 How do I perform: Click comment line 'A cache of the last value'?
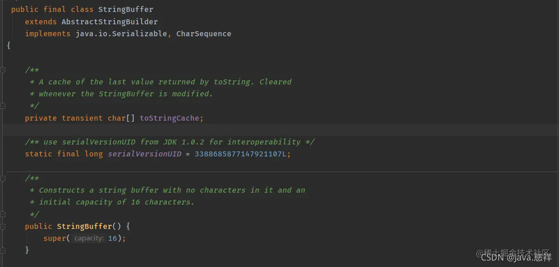161,82
